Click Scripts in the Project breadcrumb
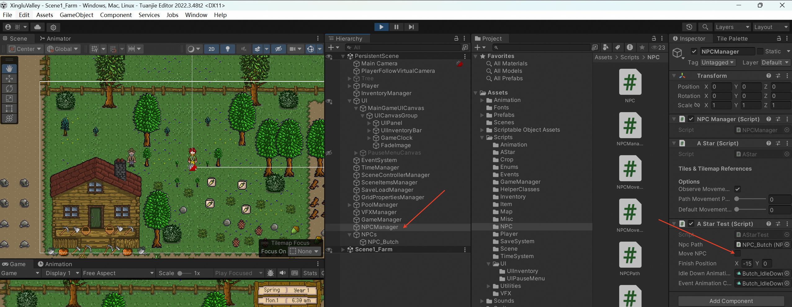 click(x=629, y=57)
